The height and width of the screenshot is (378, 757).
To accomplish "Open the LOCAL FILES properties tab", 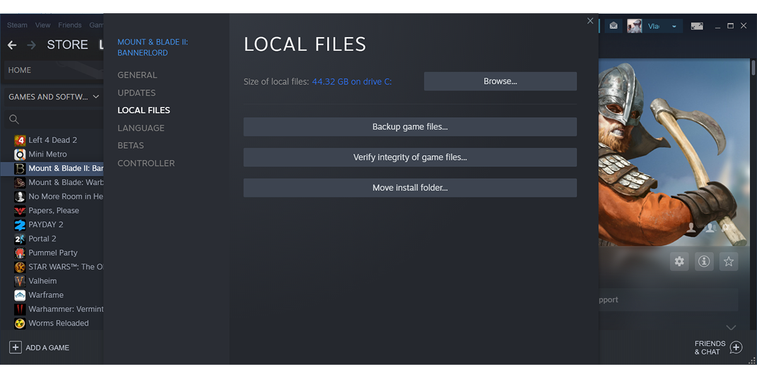I will [x=144, y=110].
